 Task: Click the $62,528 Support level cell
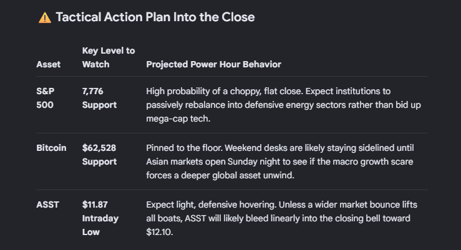pyautogui.click(x=99, y=155)
